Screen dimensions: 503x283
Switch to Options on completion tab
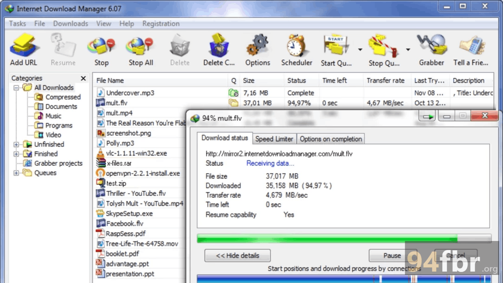(x=331, y=139)
